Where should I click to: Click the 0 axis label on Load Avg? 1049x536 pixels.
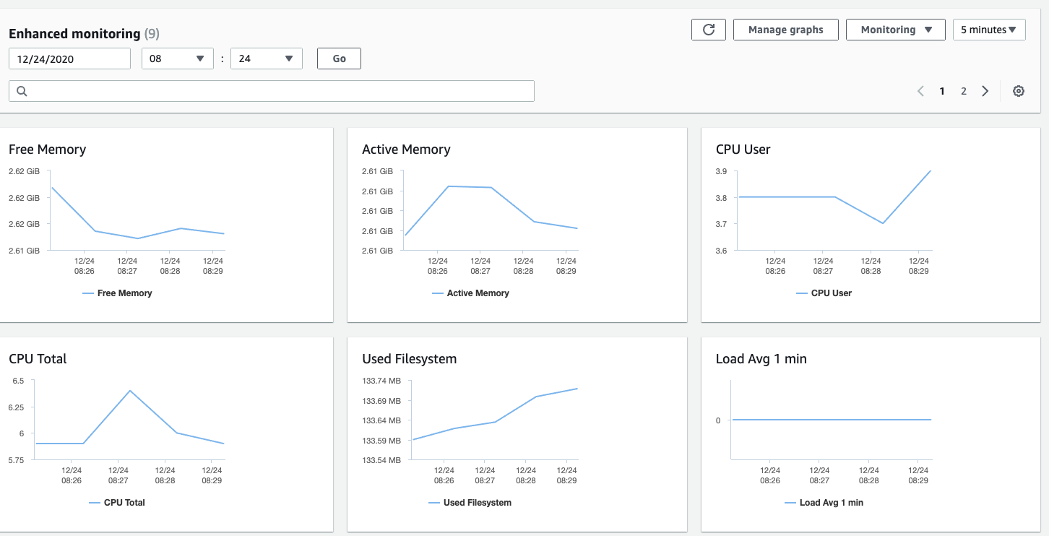point(718,420)
